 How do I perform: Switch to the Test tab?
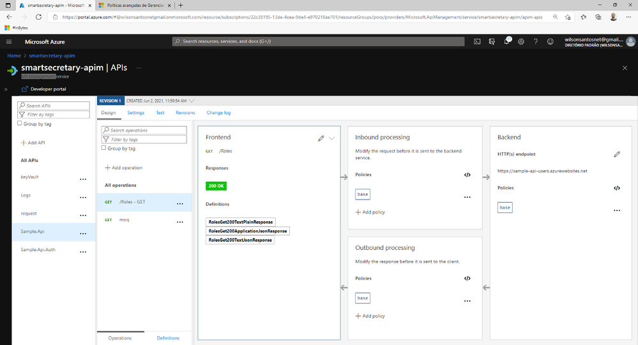[160, 113]
